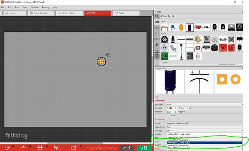
Task: Click the capacitor PCB footprint thumbnail
Action: click(x=229, y=82)
